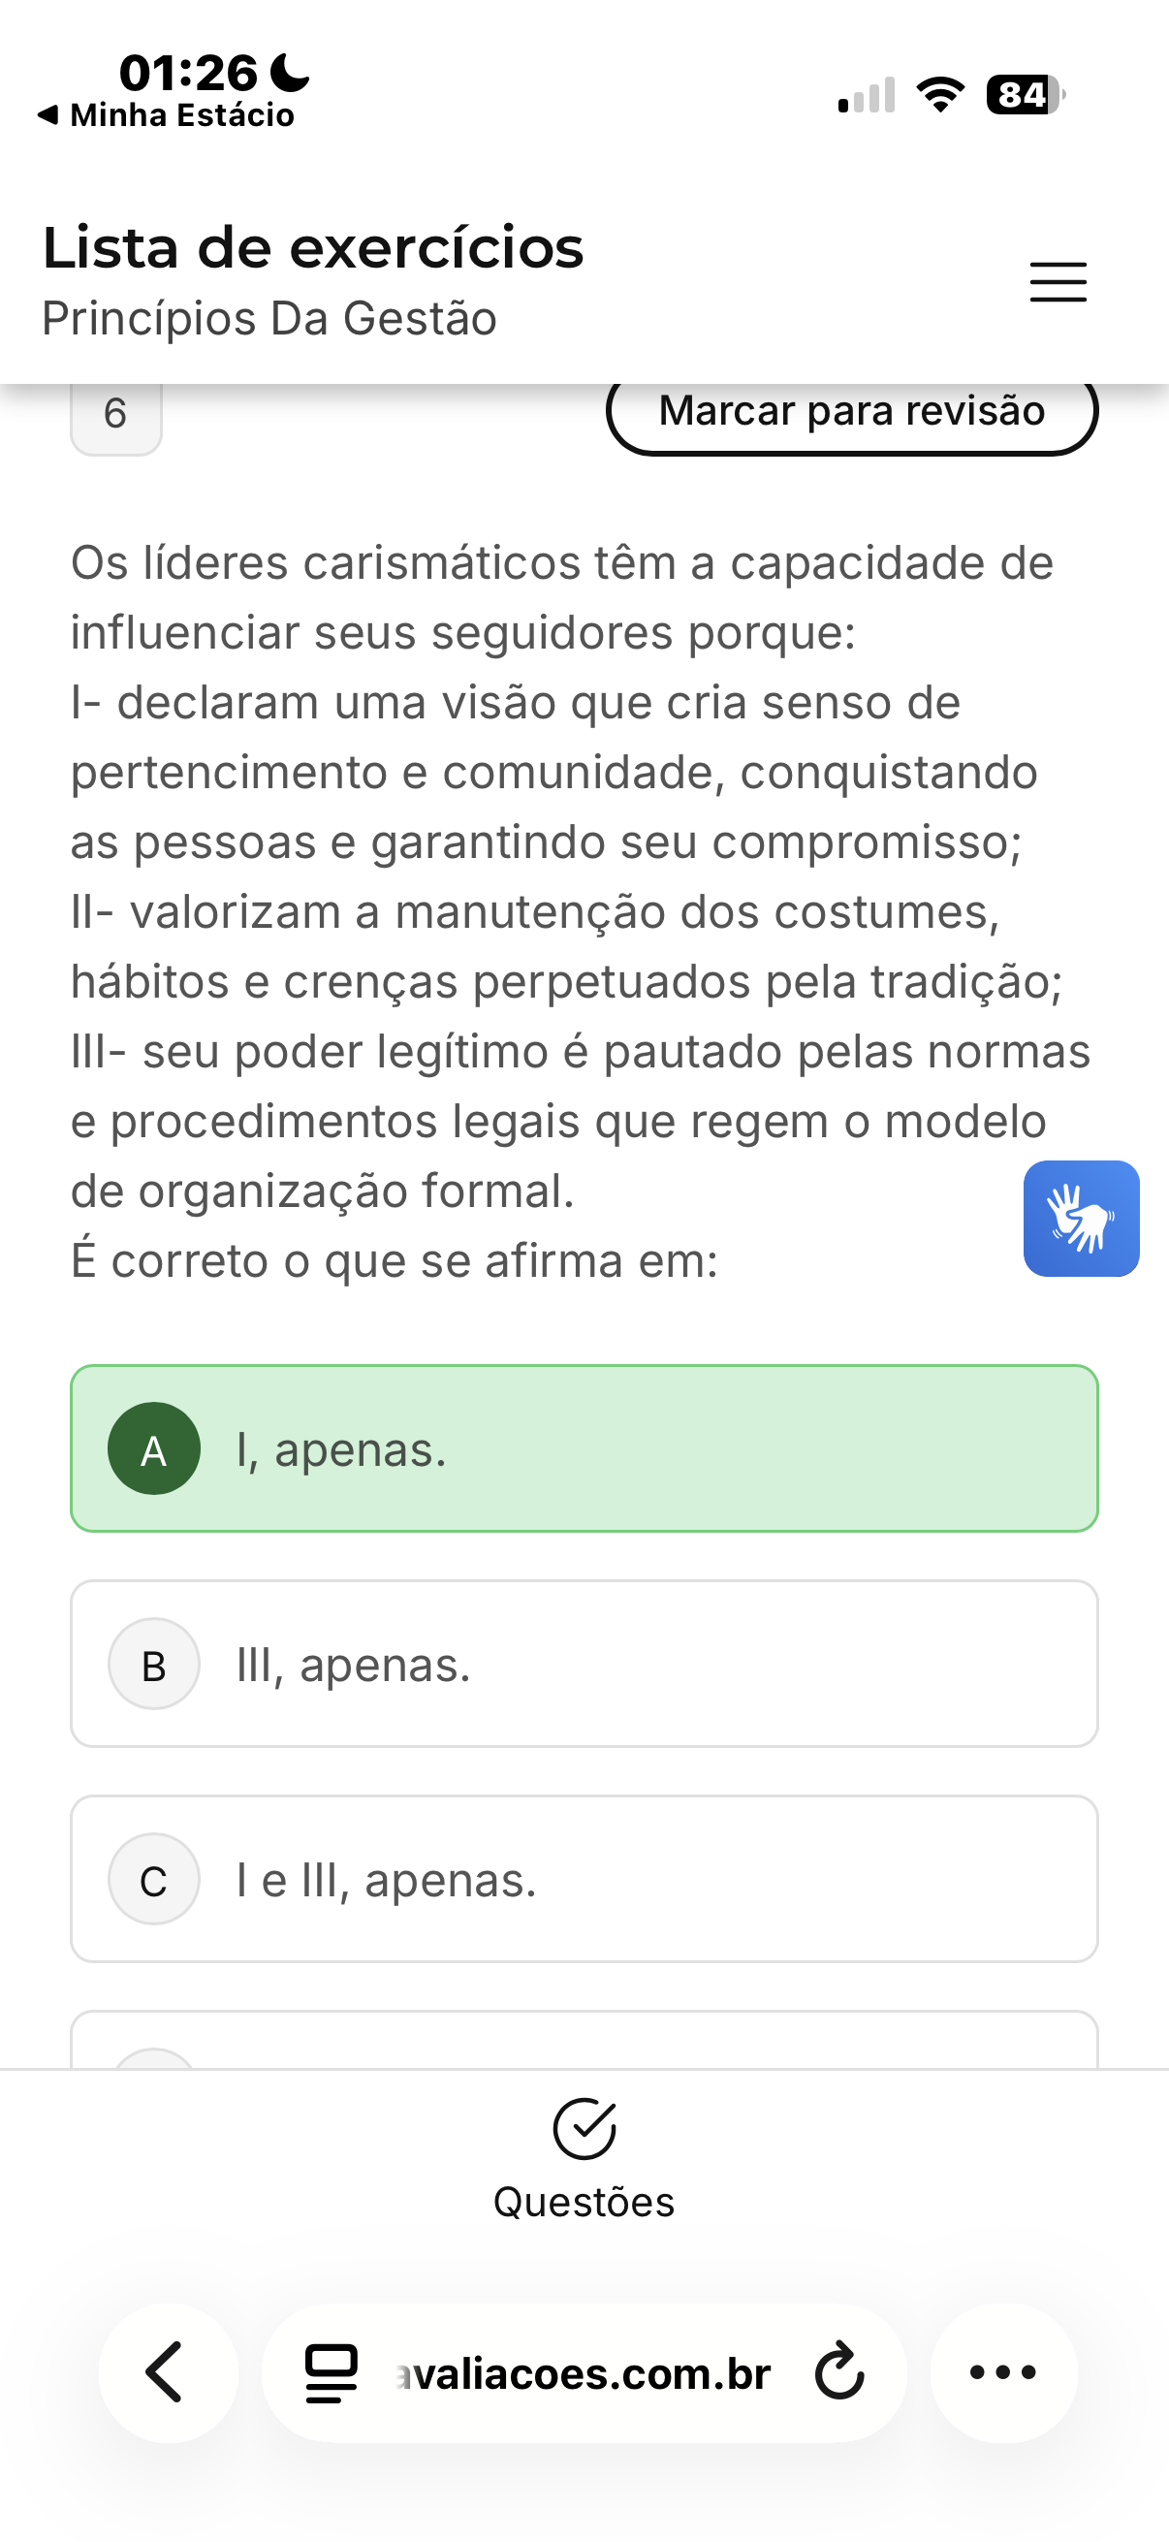Tap the battery indicator
Screen dimensions: 1169x2542
click(x=1024, y=95)
